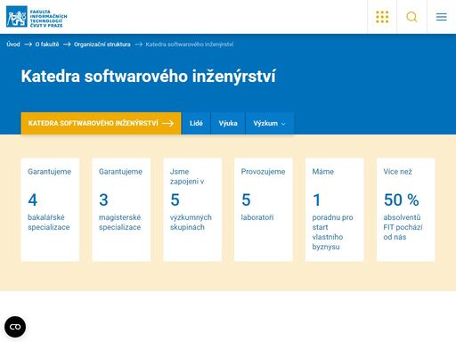Expand the Výzkum dropdown chevron
This screenshot has height=342, width=456.
coord(283,124)
